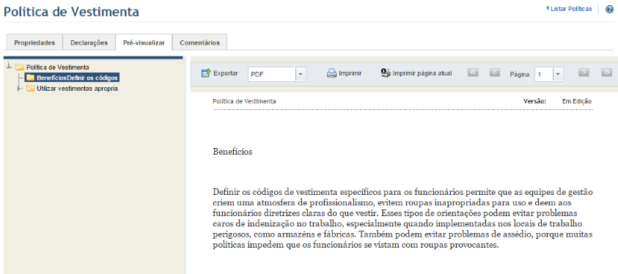Click Imprimir página atual label
The height and width of the screenshot is (274, 618).
click(422, 73)
